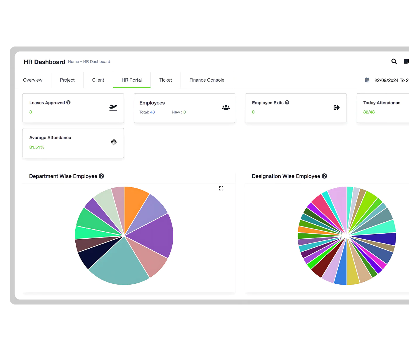The width and height of the screenshot is (409, 351).
Task: Click the Home breadcrumb link
Action: pos(73,62)
